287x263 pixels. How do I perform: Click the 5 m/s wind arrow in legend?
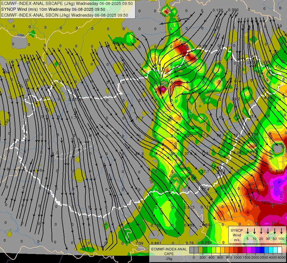coord(247,231)
